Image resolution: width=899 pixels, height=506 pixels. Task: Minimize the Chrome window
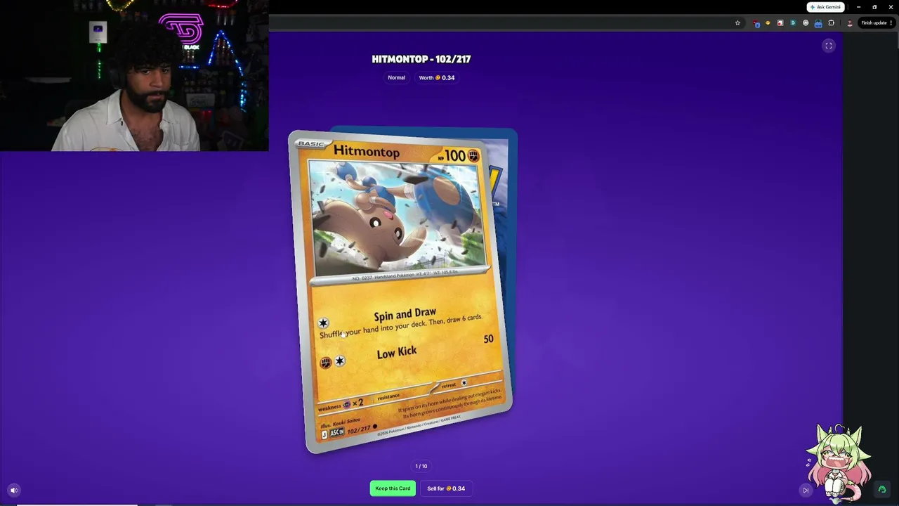pyautogui.click(x=858, y=7)
